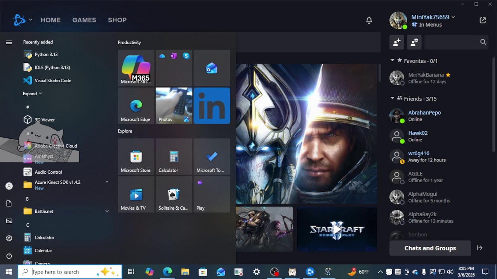
Task: Open the SHOP tab
Action: tap(117, 20)
